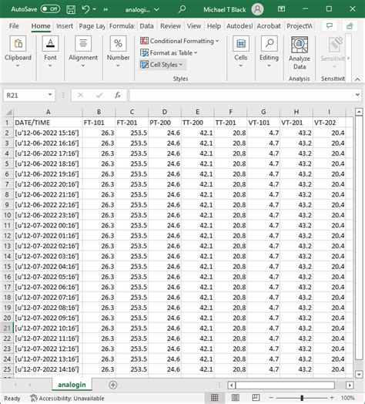Collapse the ribbon with the chevron
Screen dimensions: 365x404
(357, 79)
